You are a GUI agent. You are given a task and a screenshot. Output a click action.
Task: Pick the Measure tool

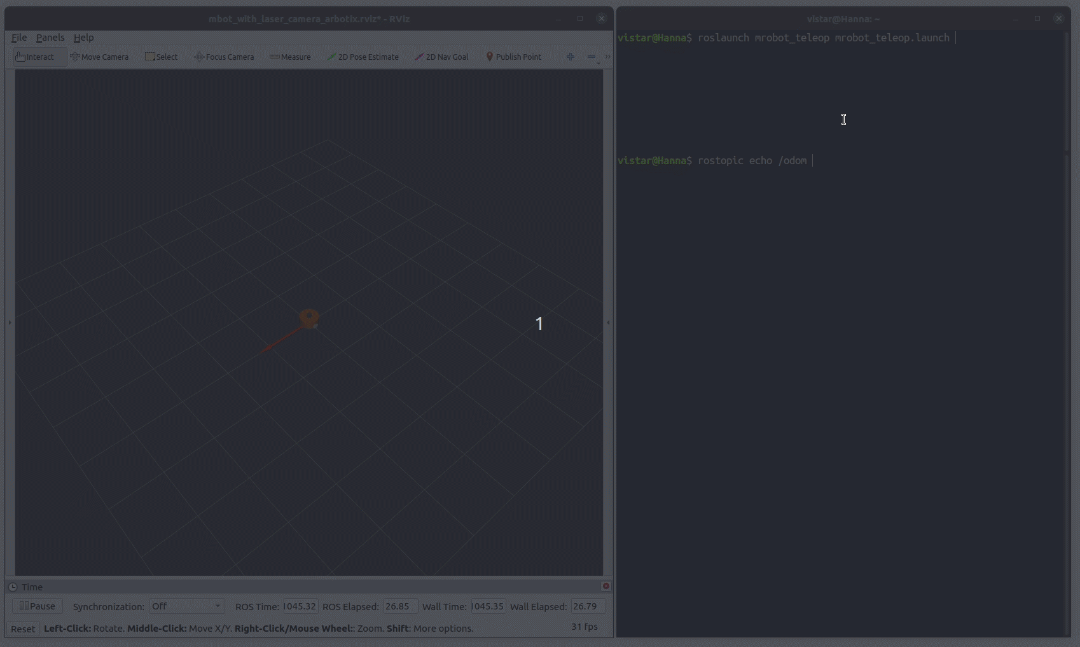click(290, 57)
